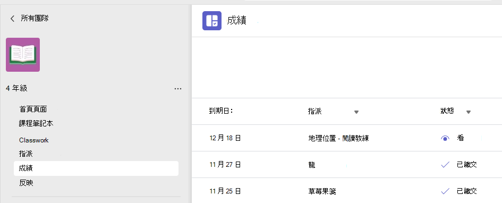Click the 指派 column header label
This screenshot has width=502, height=203.
pos(314,112)
